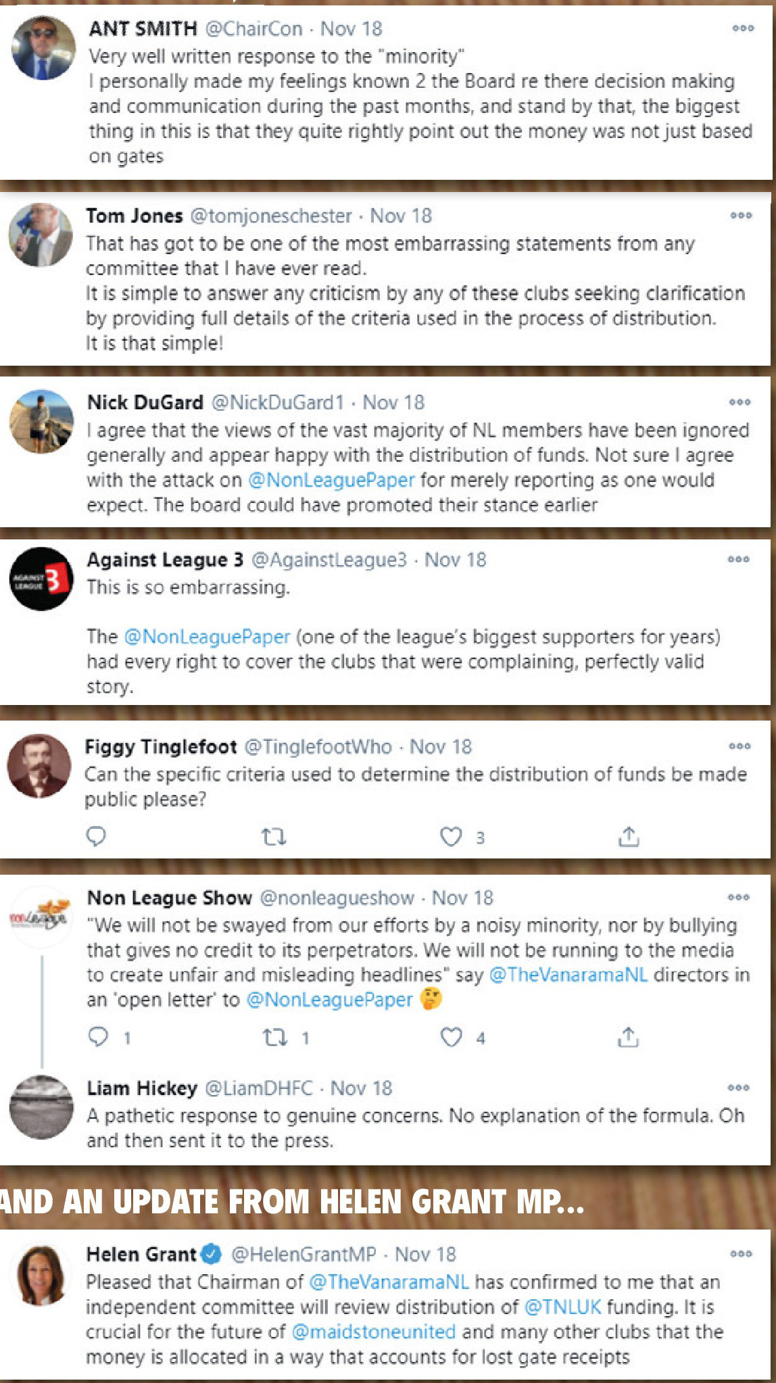Open more options on Tom Jones's tweet
This screenshot has width=776, height=1383.
point(741,216)
